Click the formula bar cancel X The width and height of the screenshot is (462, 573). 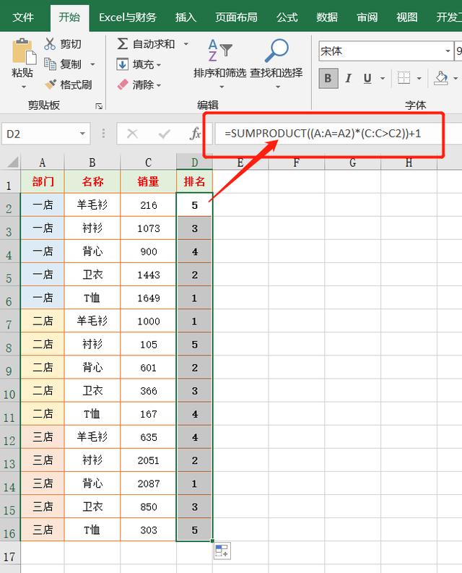point(132,134)
